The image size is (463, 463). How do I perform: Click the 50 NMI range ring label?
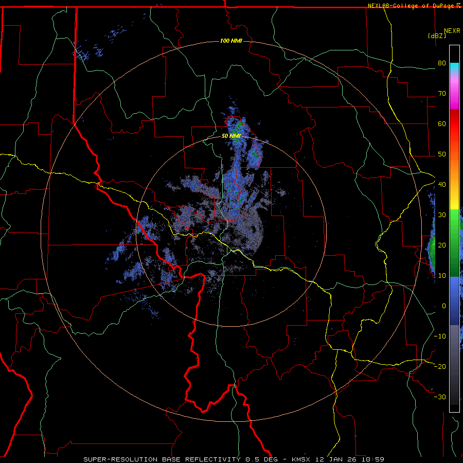point(231,136)
